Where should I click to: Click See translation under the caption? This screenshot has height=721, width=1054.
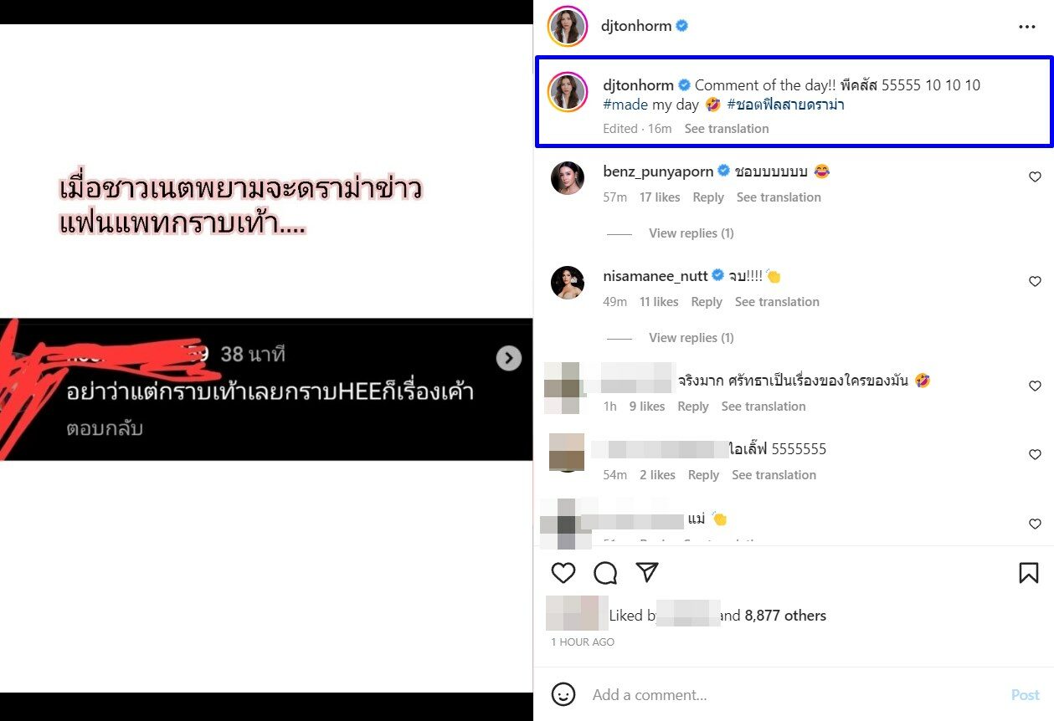(x=727, y=129)
